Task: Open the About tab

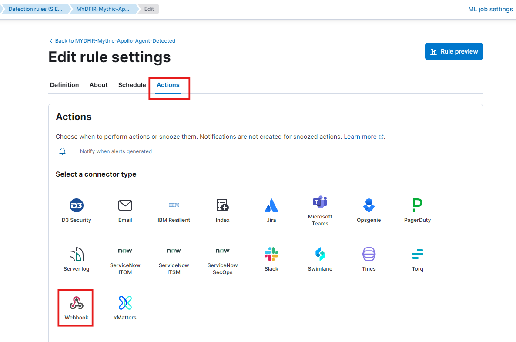Action: 98,85
